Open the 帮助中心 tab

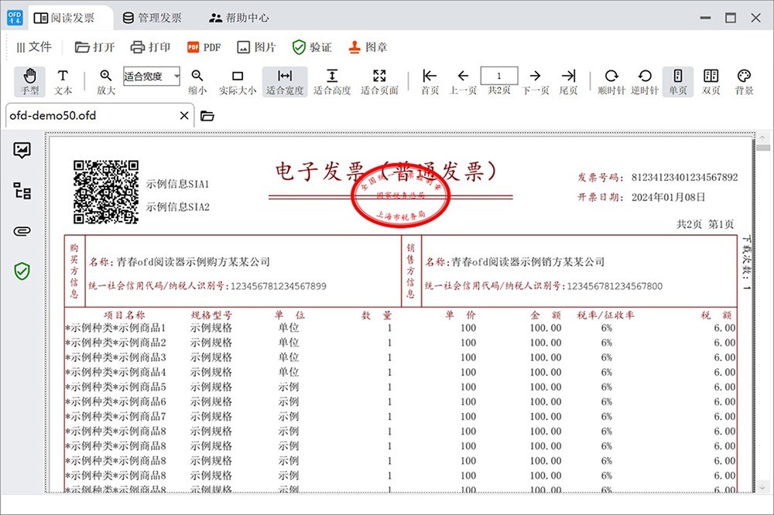click(238, 17)
